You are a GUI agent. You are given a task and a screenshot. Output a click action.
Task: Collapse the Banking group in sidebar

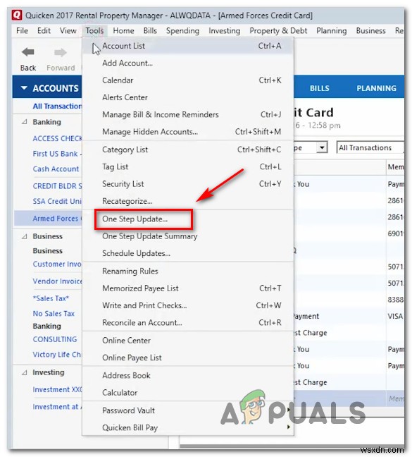[x=25, y=122]
